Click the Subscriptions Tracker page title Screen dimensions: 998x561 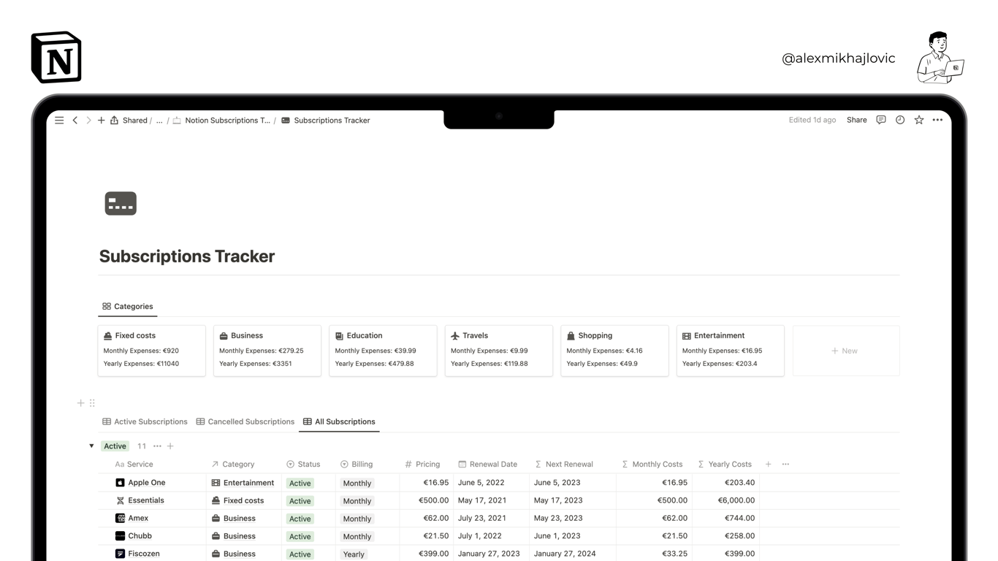pos(187,256)
